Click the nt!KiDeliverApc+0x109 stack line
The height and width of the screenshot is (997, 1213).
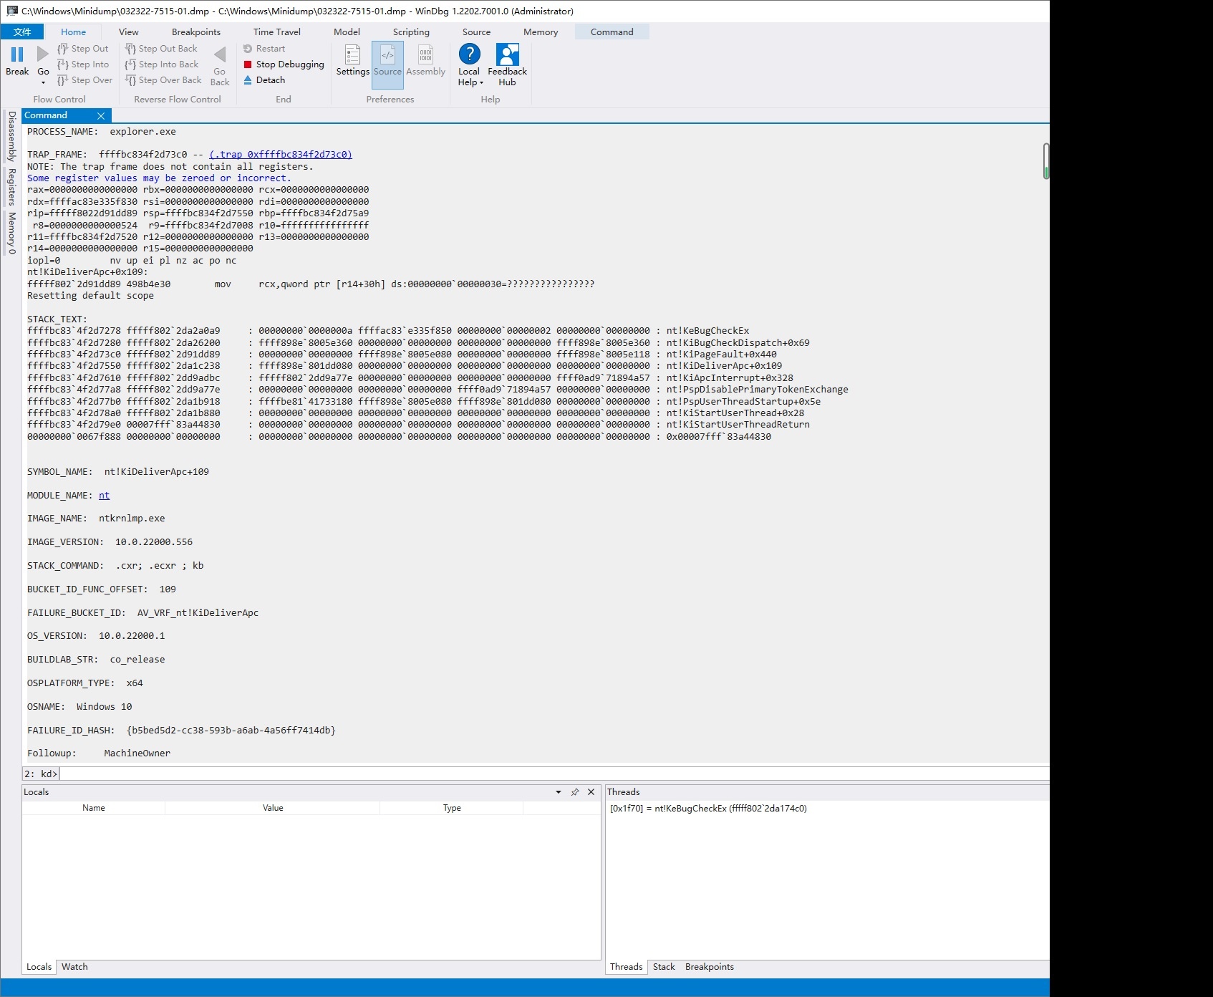[x=405, y=366]
